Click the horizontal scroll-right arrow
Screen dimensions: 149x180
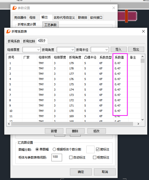tap(138, 124)
